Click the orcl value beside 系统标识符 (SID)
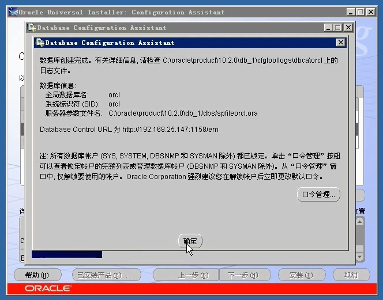Image resolution: width=383 pixels, height=300 pixels. [x=114, y=104]
